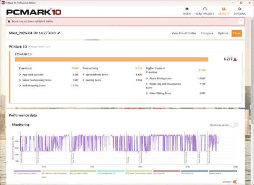254x185 pixels.
Task: Click the Spreadsheets marker in chart
Action: [141, 158]
